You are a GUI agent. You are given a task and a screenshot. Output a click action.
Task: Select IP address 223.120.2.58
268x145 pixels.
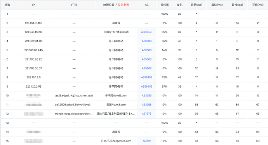pos(33,86)
